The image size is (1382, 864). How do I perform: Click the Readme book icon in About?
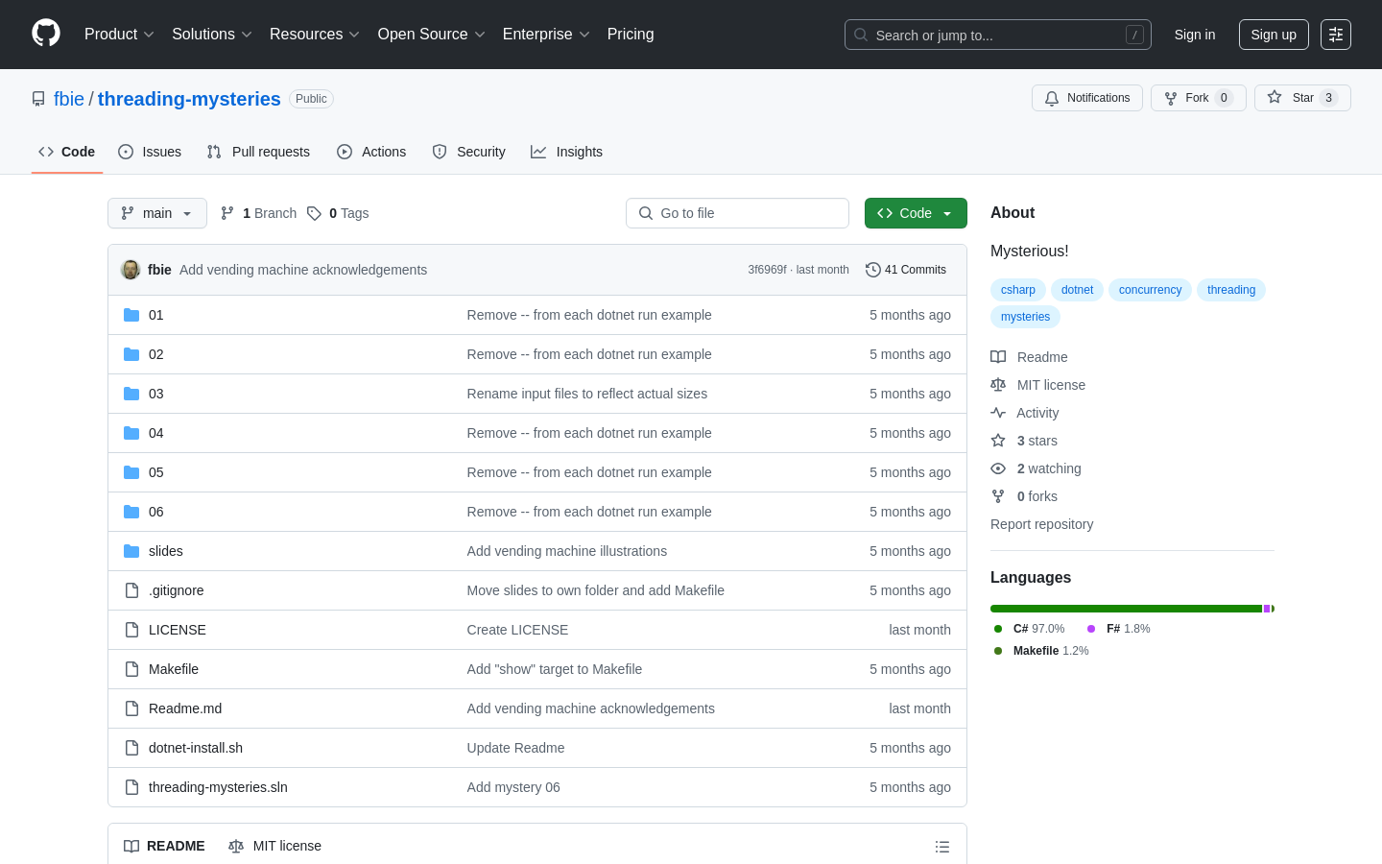click(998, 357)
